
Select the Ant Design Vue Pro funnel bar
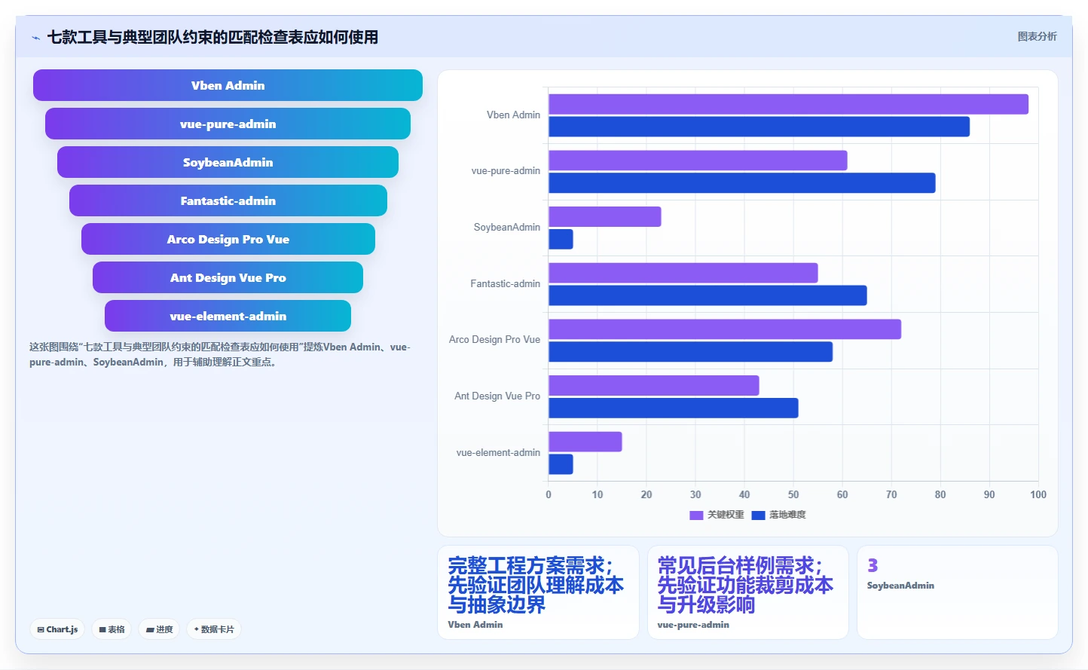[228, 277]
